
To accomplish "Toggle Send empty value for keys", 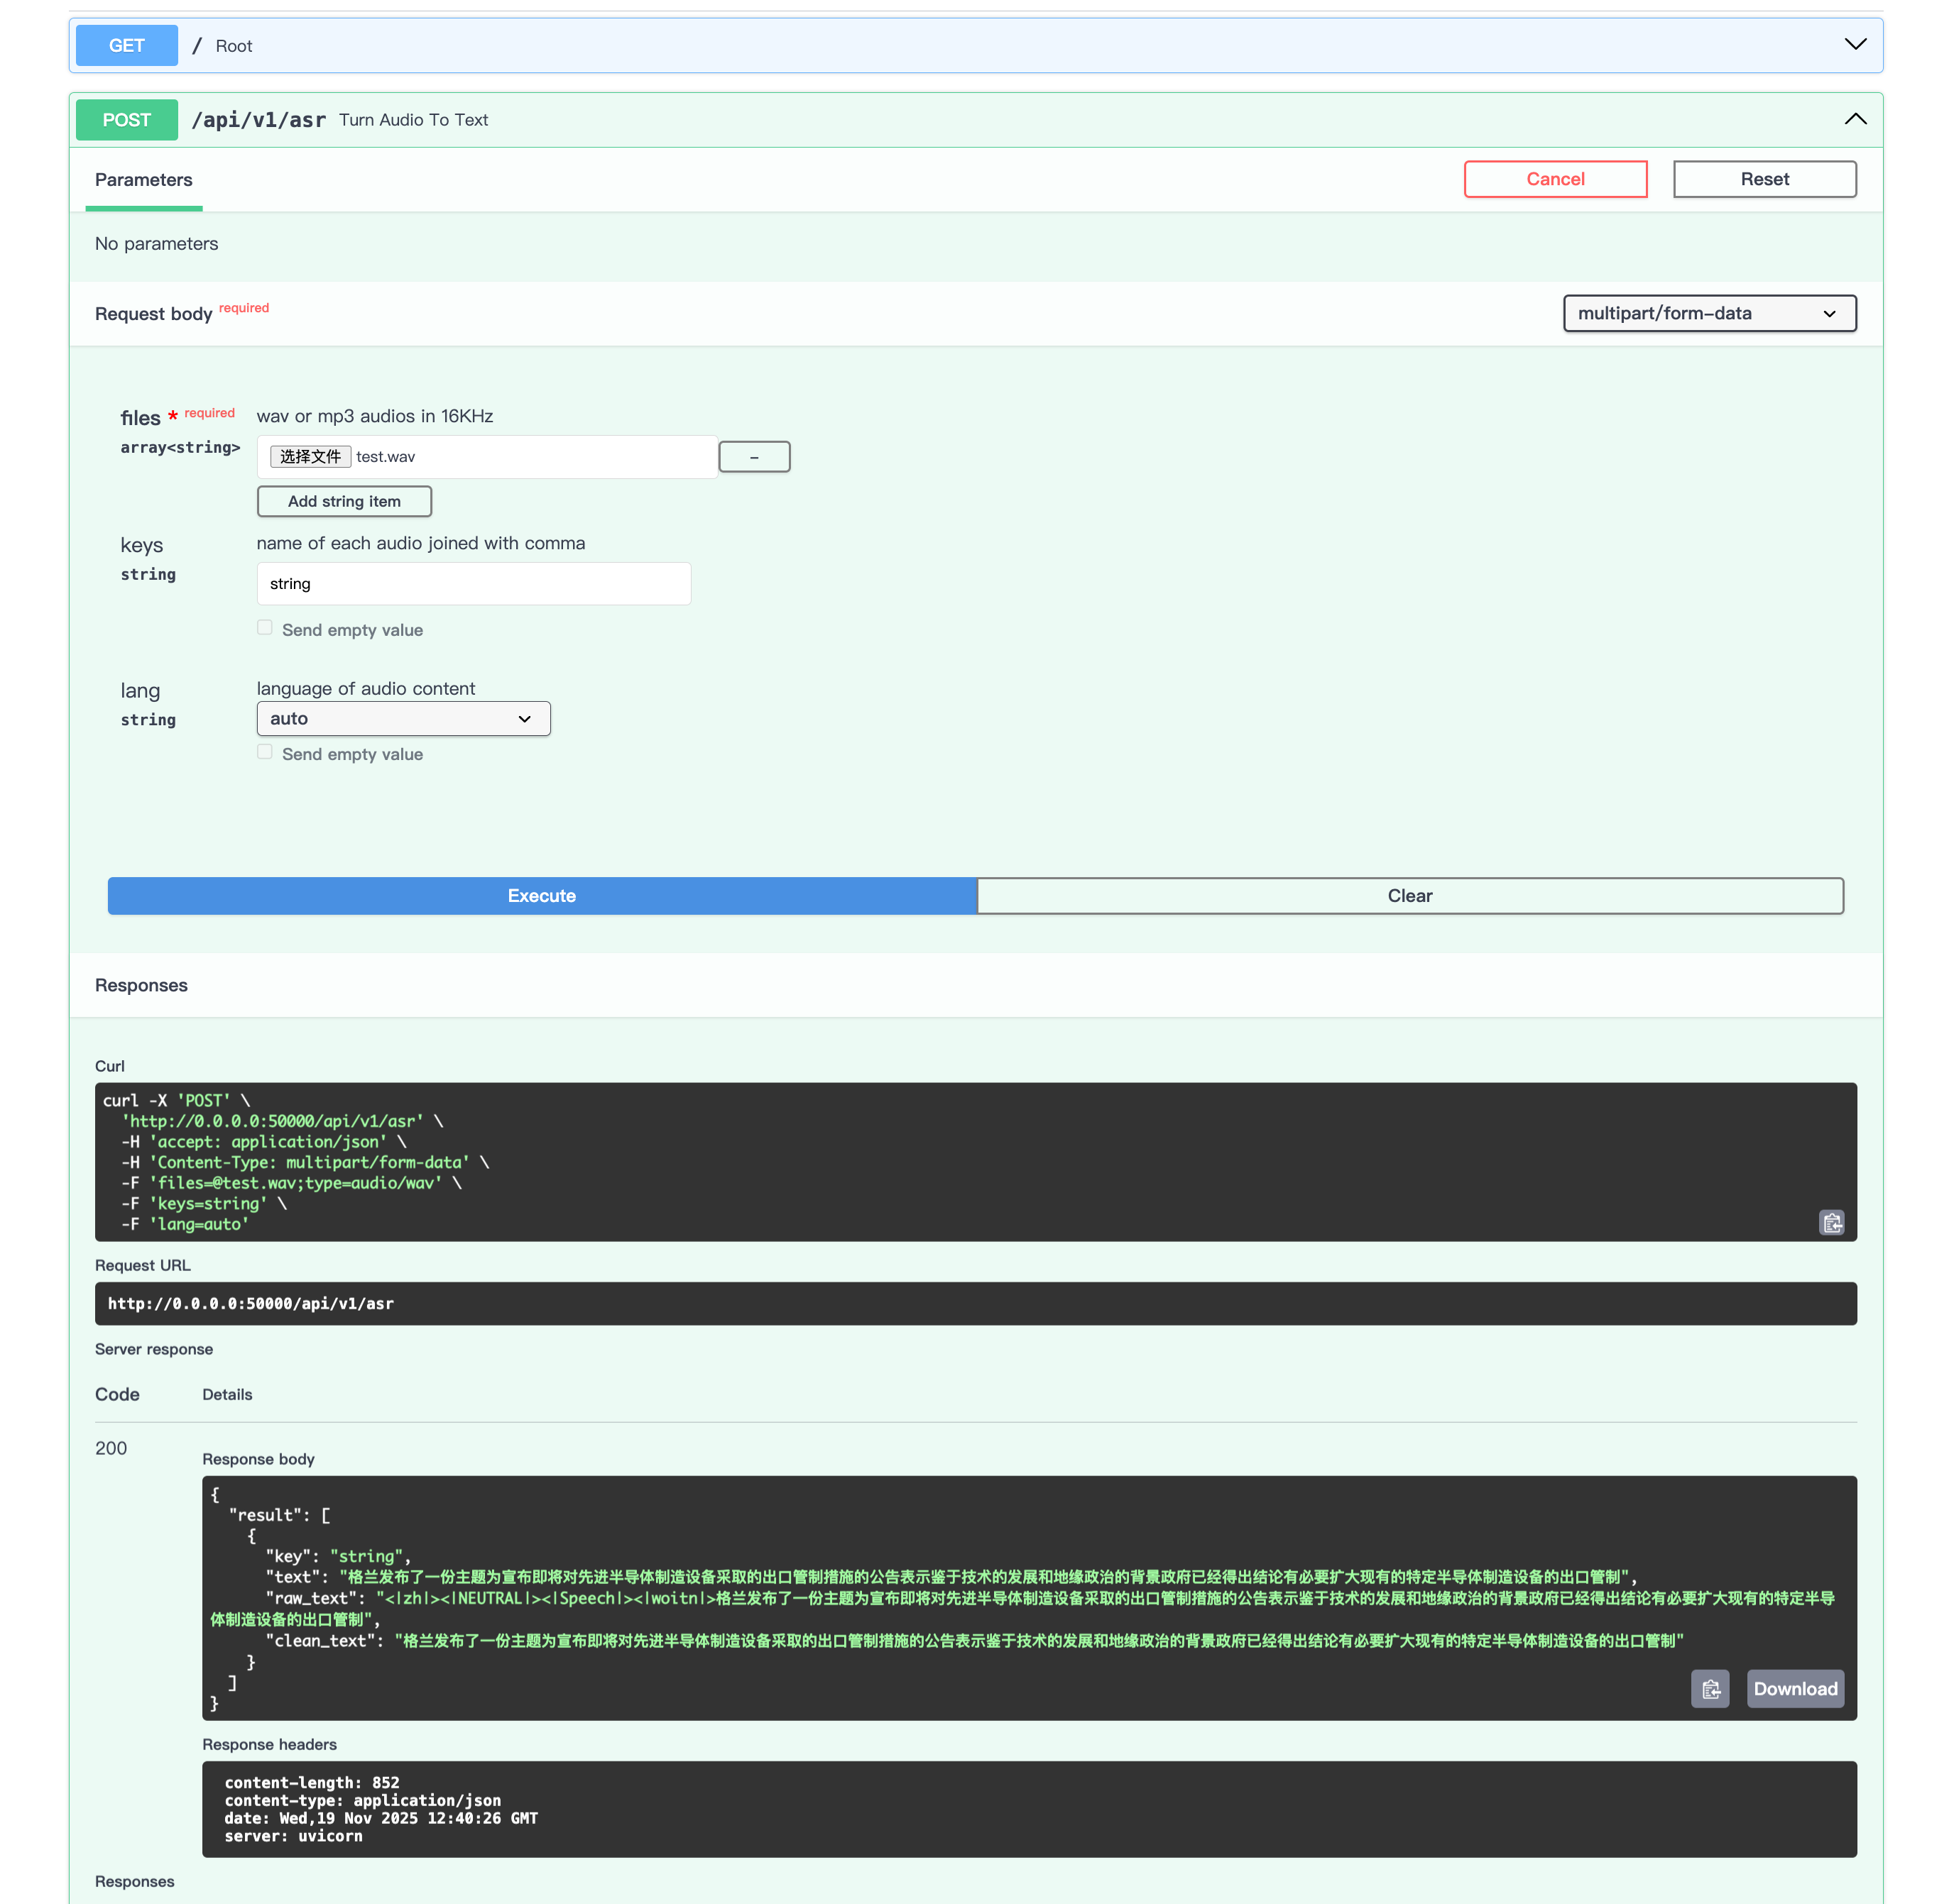I will [x=264, y=628].
